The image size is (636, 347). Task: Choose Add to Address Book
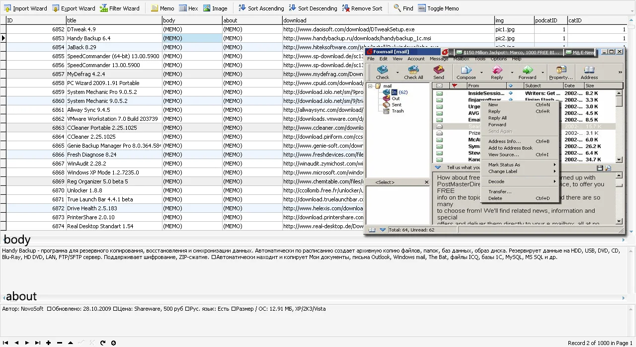point(510,148)
